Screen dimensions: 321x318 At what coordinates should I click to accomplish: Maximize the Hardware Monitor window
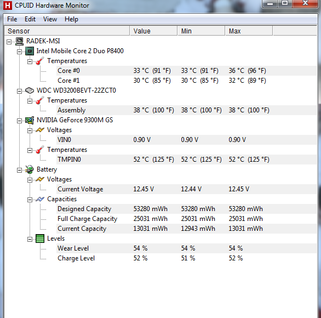[285, 3]
